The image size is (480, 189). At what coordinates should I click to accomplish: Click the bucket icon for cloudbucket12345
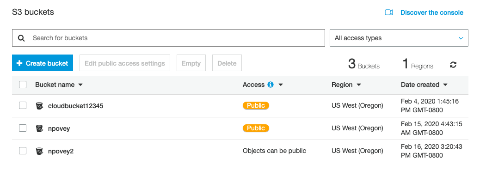[39, 106]
